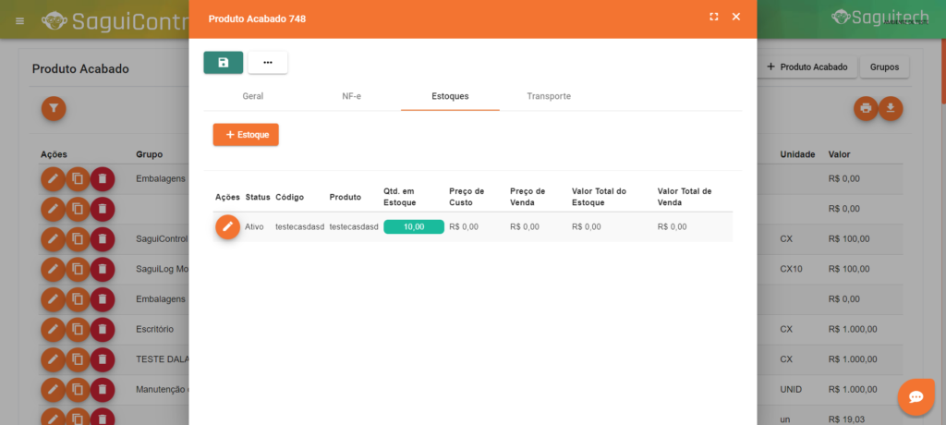Switch to the Geral tab
This screenshot has width=946, height=425.
253,96
